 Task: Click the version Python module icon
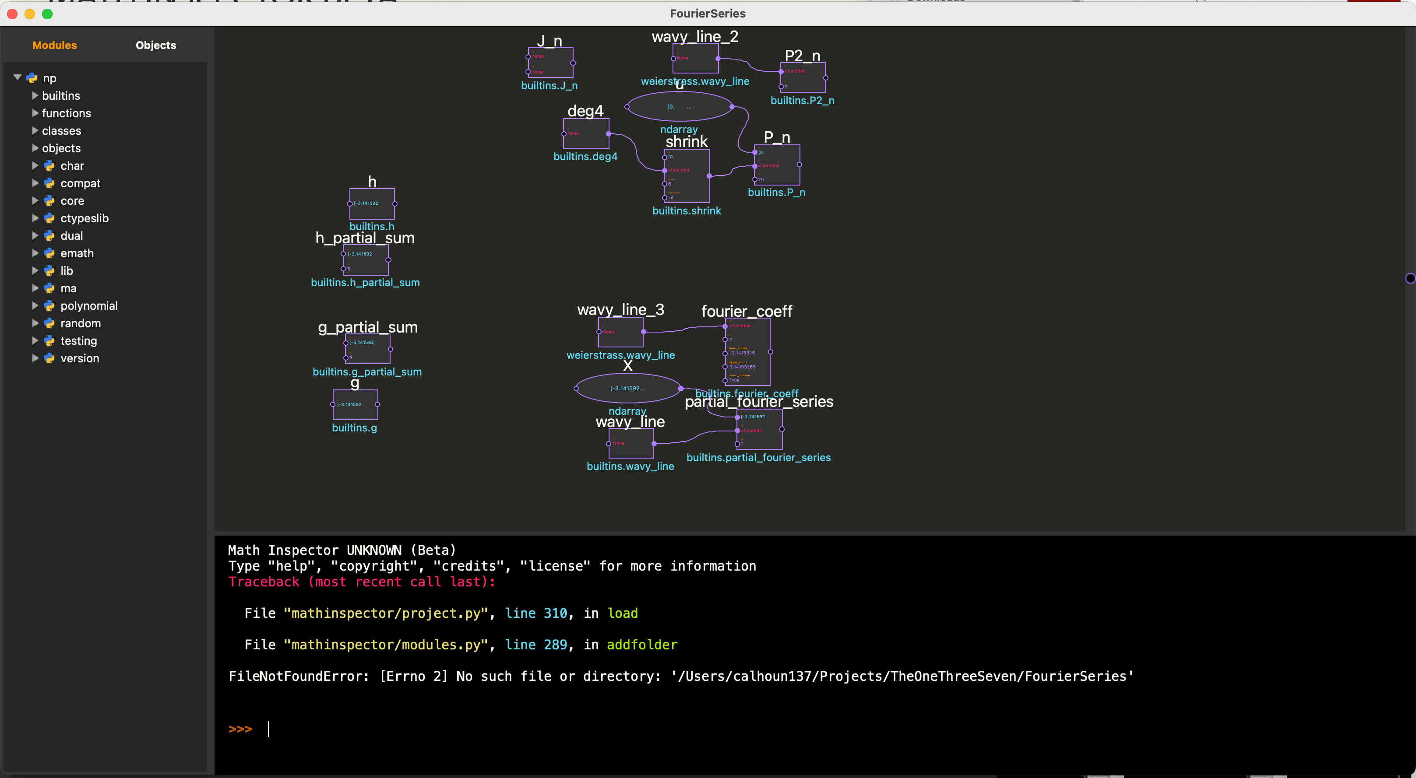point(49,358)
